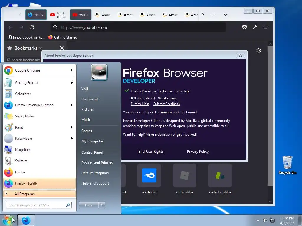This screenshot has width=302, height=226.
Task: Open End-User Rights link
Action: tap(151, 152)
